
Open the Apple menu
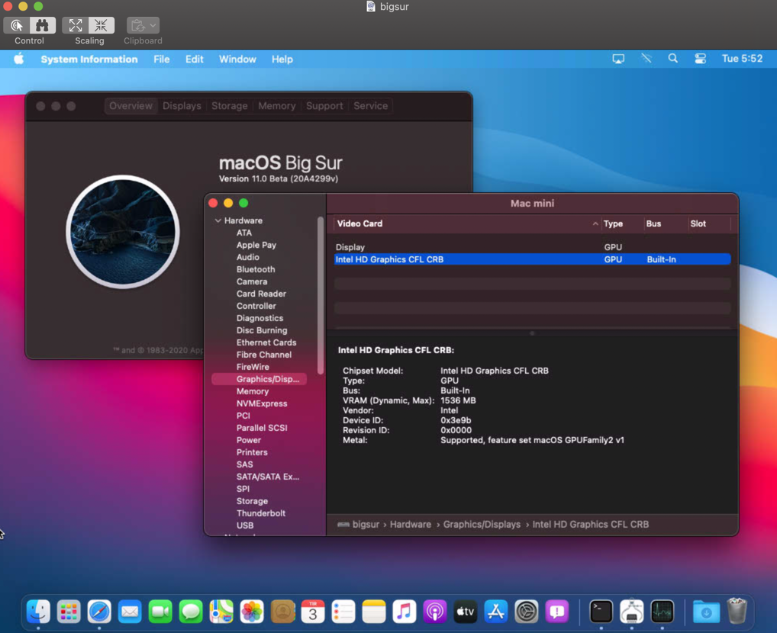tap(19, 59)
